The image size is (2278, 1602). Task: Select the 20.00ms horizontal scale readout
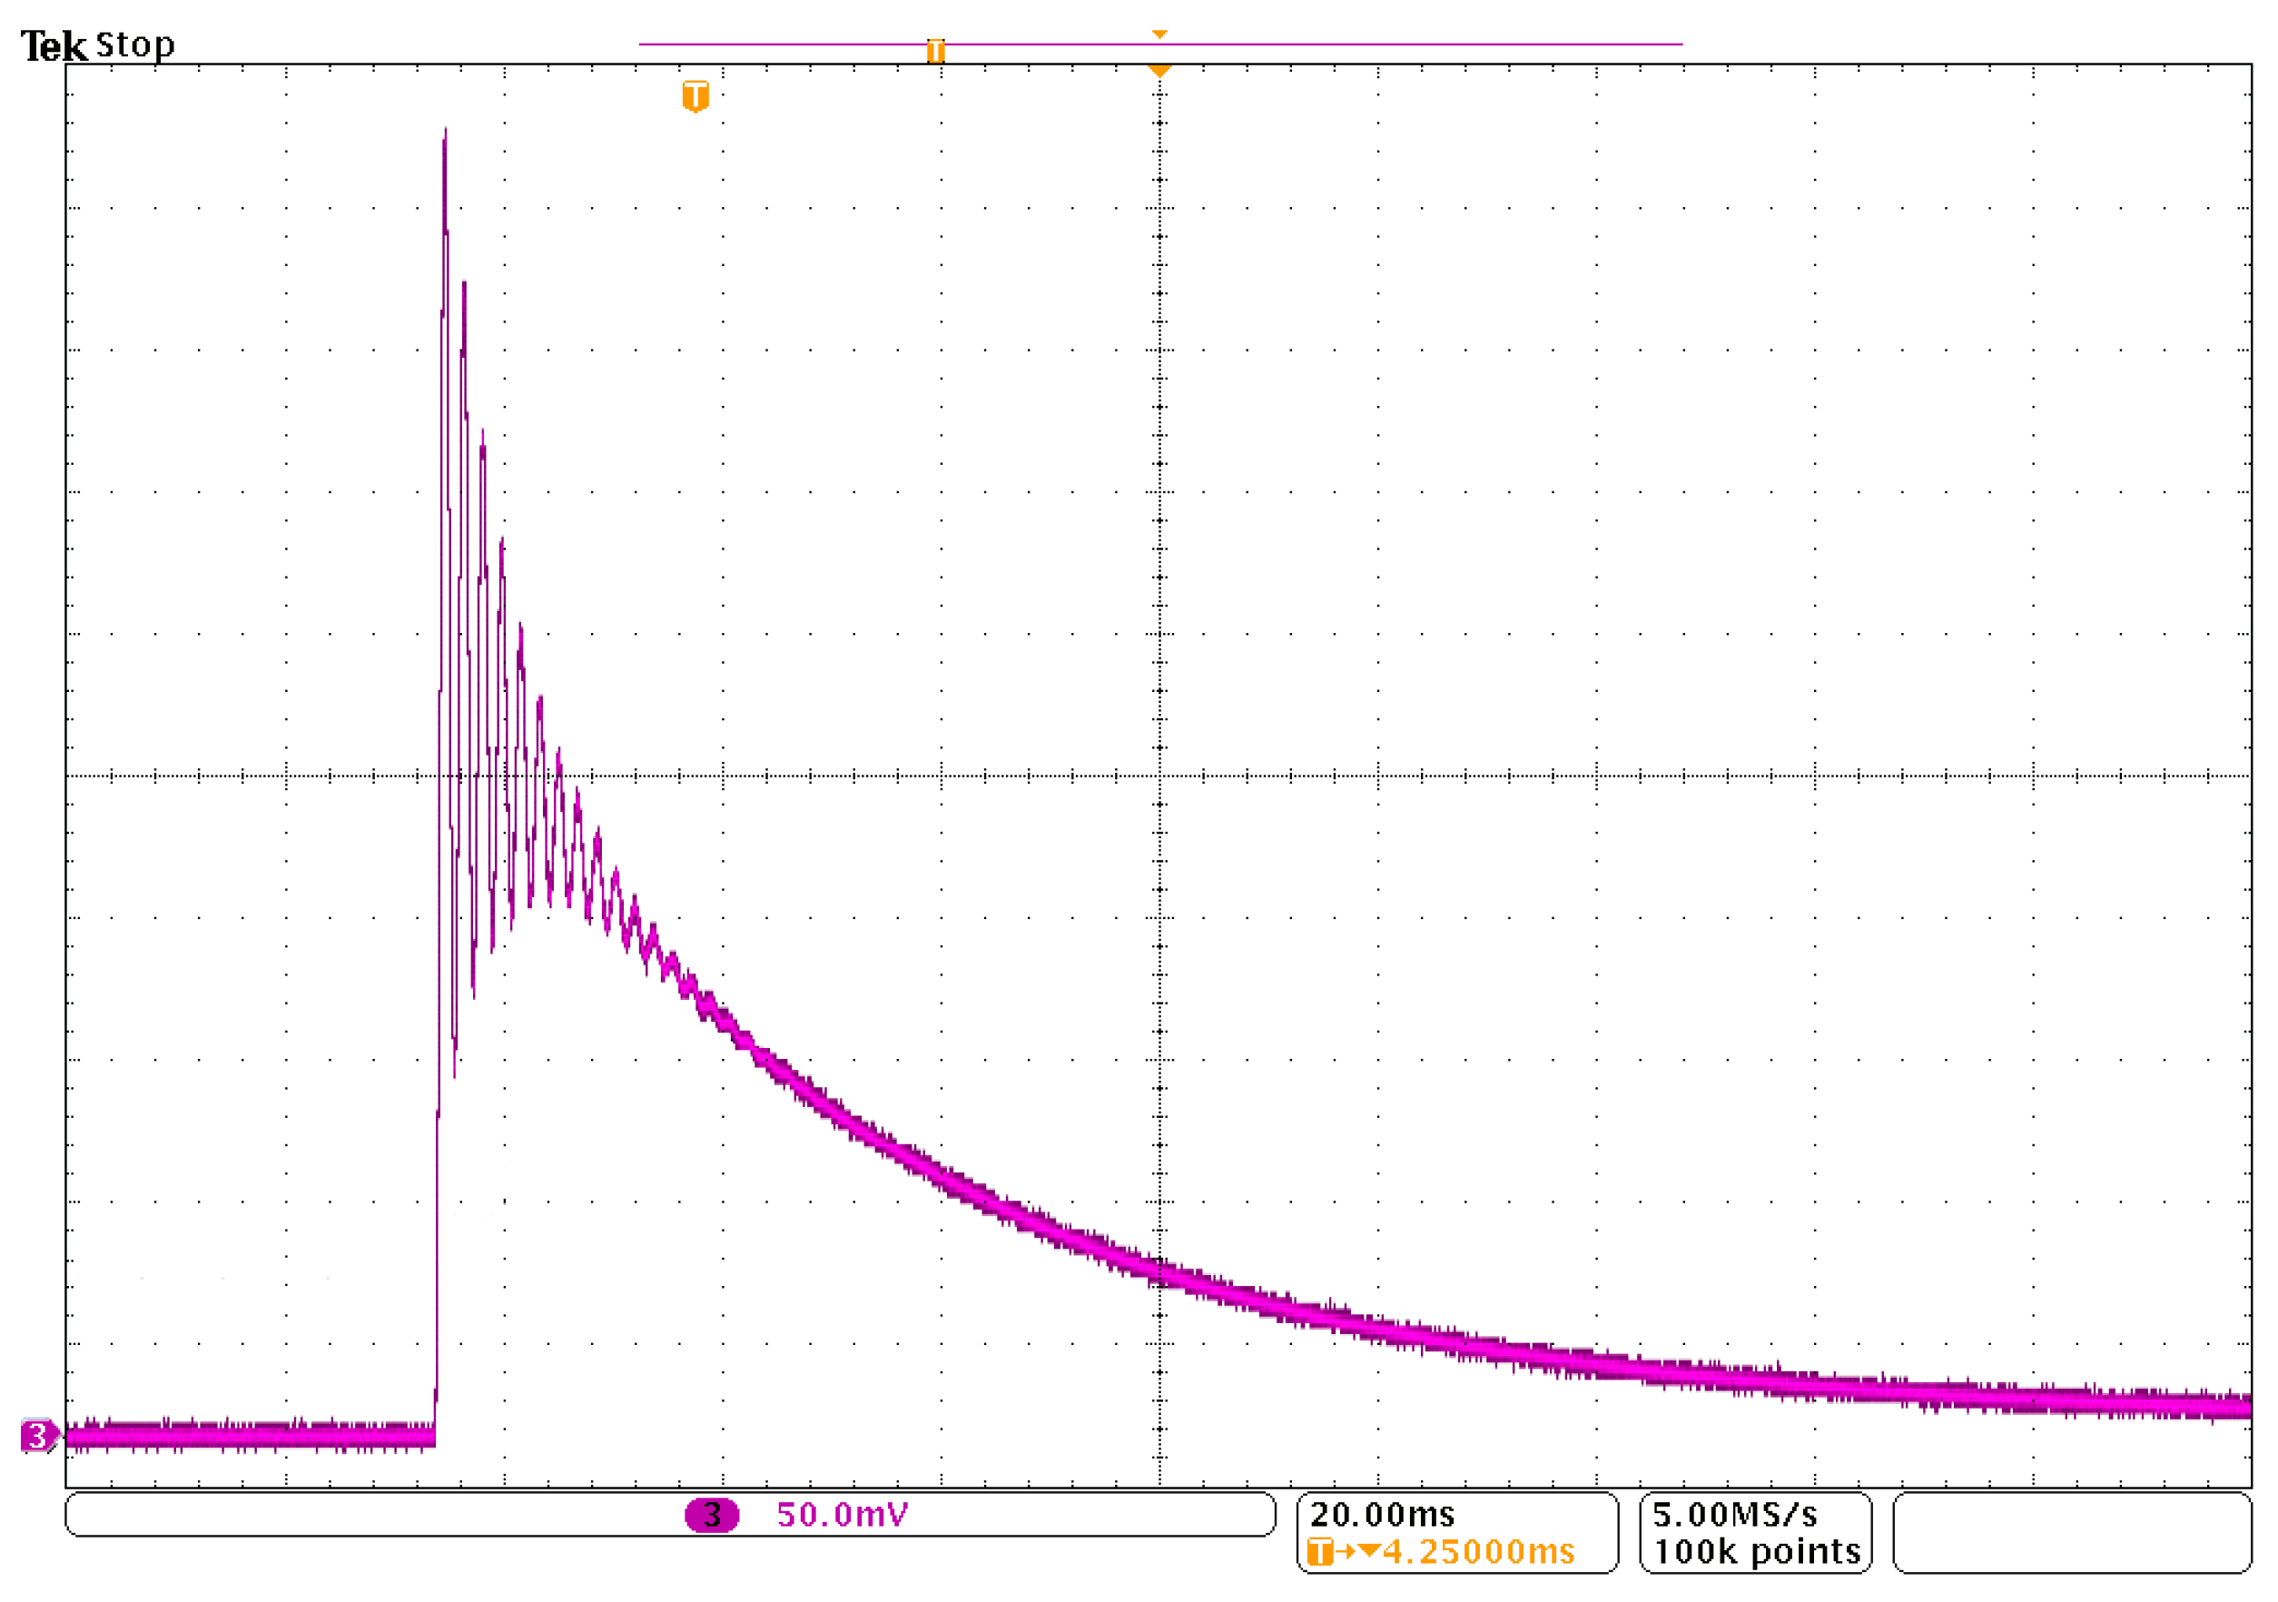pyautogui.click(x=1381, y=1515)
